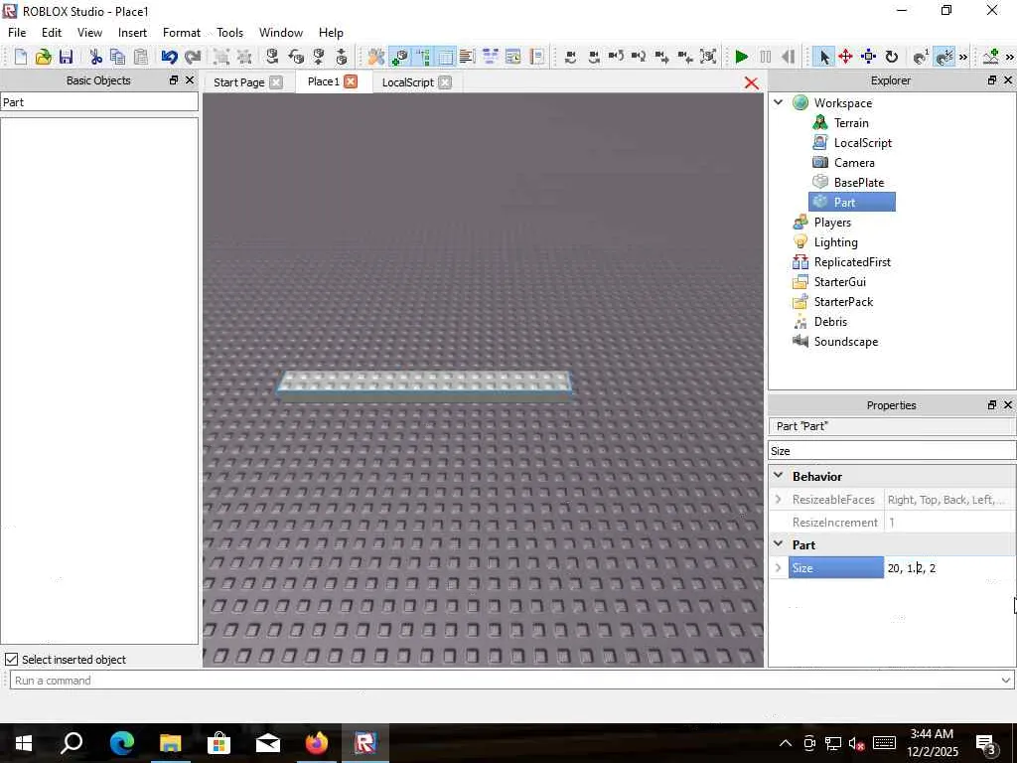The image size is (1017, 763).
Task: Undo the last action with blue arrow
Action: 169,57
